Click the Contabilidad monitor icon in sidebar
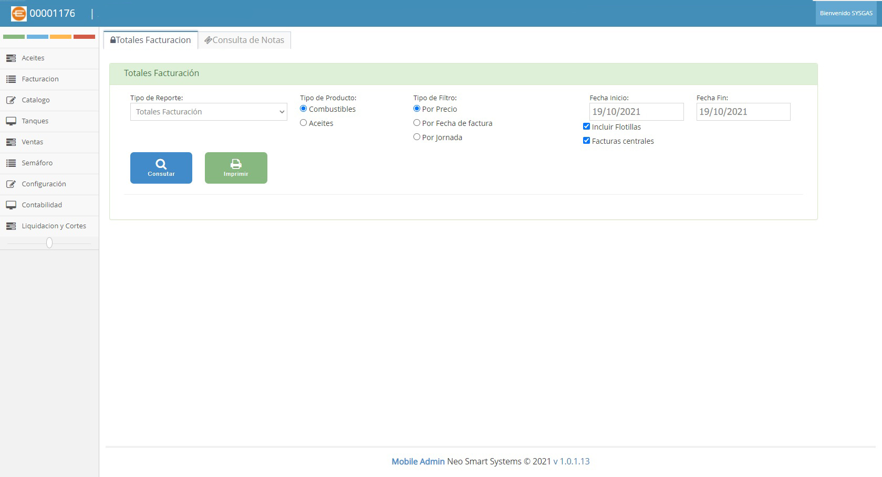 (11, 205)
